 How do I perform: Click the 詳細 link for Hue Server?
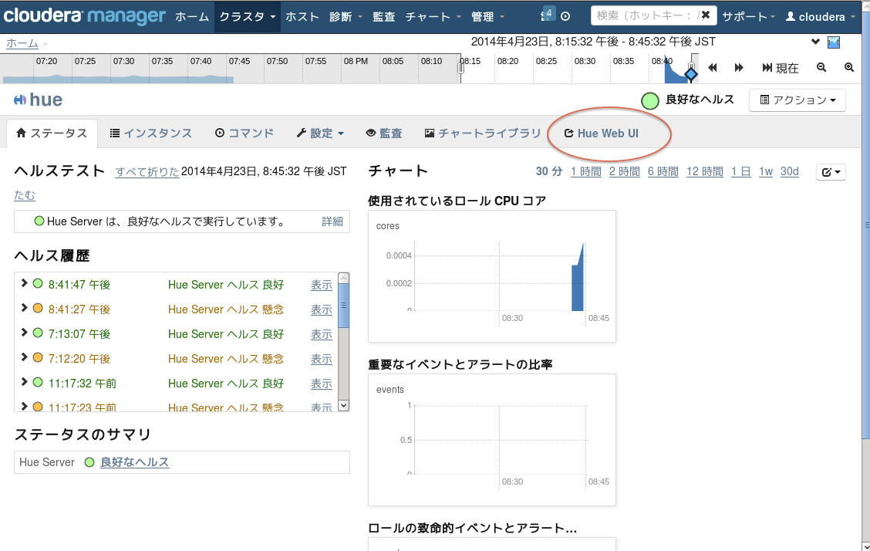332,221
